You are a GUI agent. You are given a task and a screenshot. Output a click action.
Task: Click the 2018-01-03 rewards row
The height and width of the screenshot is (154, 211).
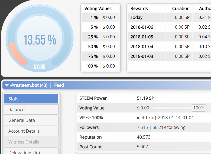(x=169, y=56)
